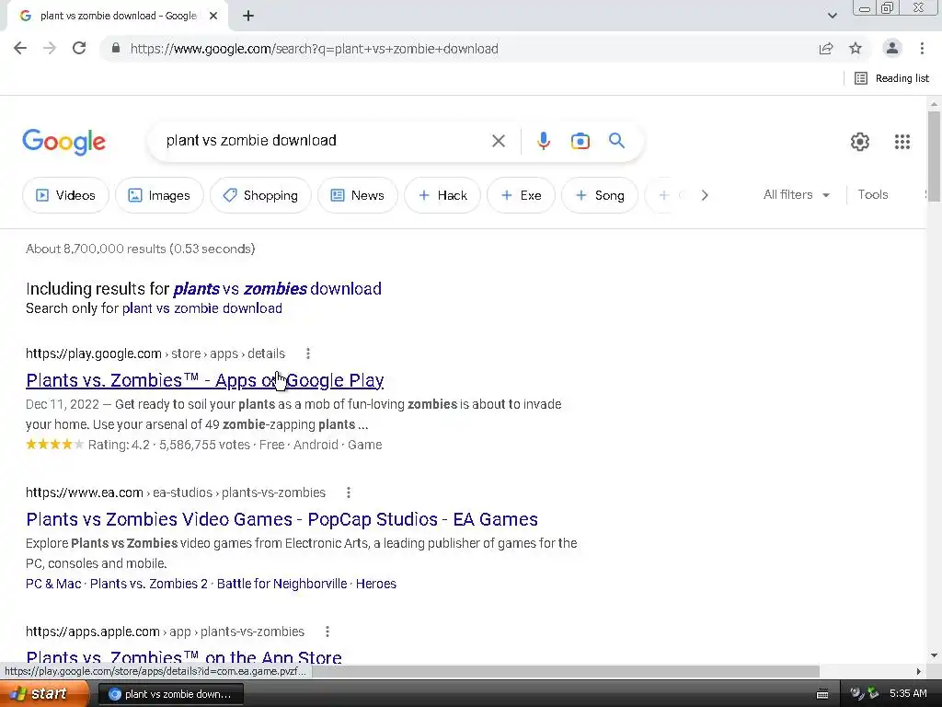Open the search Tools
The width and height of the screenshot is (942, 707).
(872, 195)
